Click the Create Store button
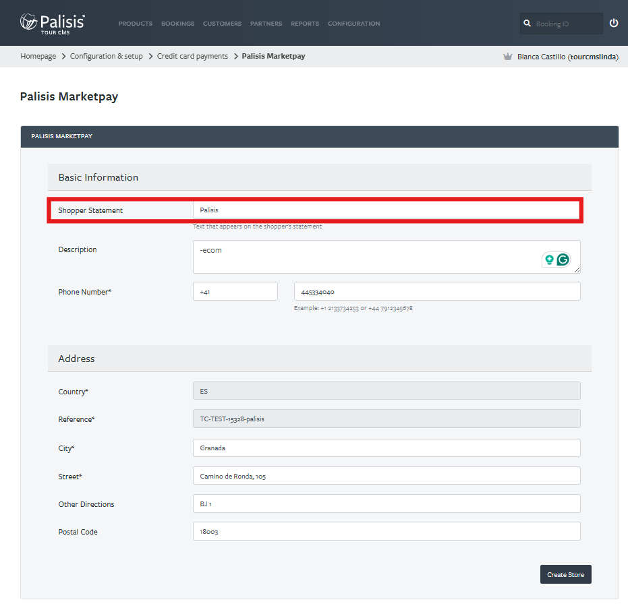 (x=565, y=574)
